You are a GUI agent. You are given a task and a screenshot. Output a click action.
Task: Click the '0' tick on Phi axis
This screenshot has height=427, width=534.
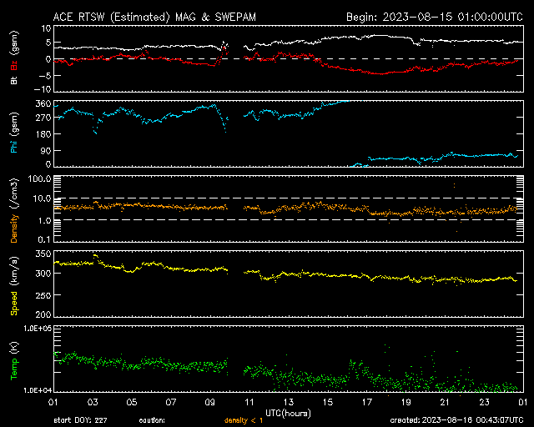[48, 164]
